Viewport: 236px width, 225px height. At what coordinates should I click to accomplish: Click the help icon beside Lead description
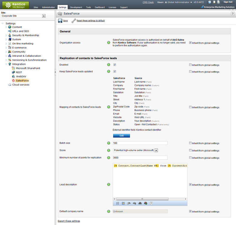click(109, 184)
